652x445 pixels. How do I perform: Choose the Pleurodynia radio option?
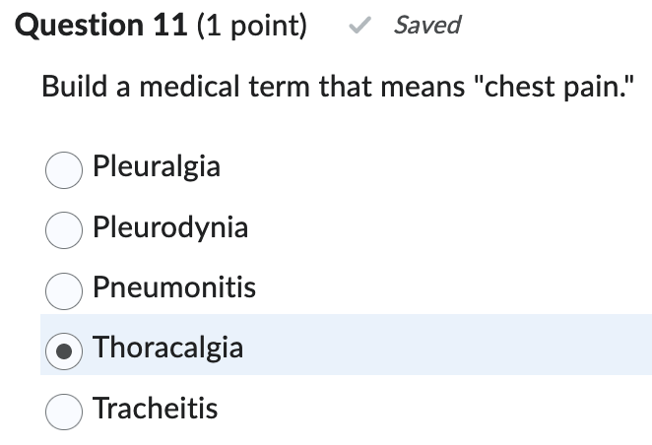click(64, 229)
